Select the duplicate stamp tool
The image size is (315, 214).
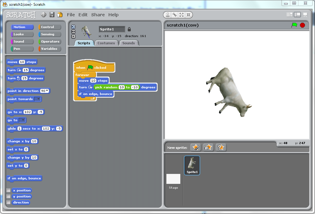click(168, 15)
